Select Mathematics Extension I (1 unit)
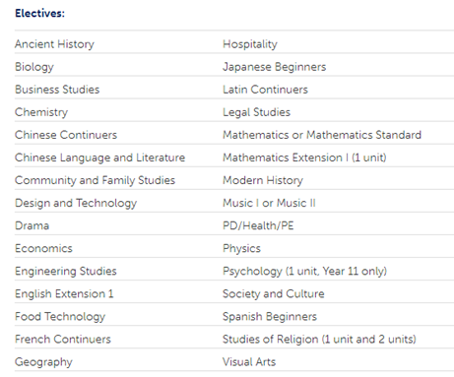 (x=304, y=157)
